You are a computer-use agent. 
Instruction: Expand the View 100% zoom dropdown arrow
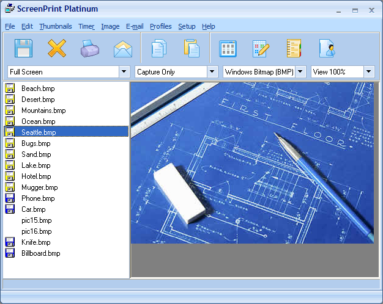[369, 71]
